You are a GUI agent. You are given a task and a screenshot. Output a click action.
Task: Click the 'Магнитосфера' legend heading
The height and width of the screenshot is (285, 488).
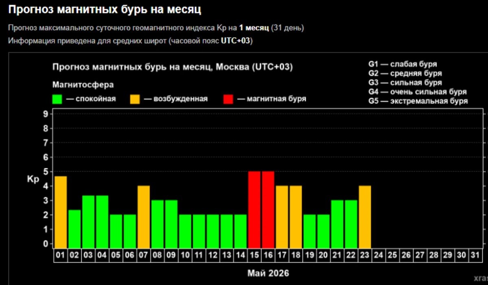click(x=83, y=85)
